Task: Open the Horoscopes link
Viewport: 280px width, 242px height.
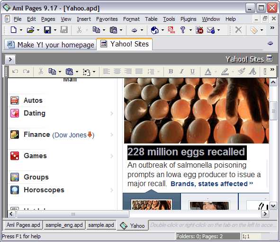Action: (44, 190)
